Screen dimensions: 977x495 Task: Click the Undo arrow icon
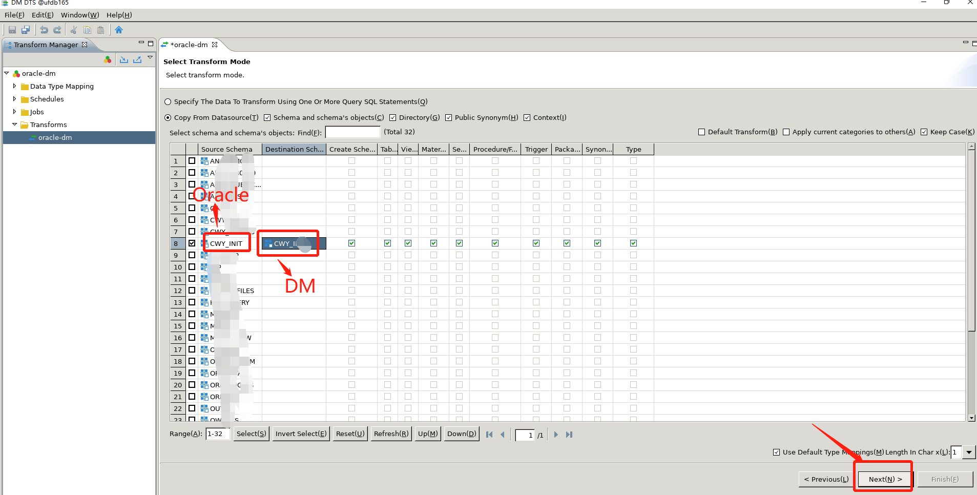[x=44, y=30]
